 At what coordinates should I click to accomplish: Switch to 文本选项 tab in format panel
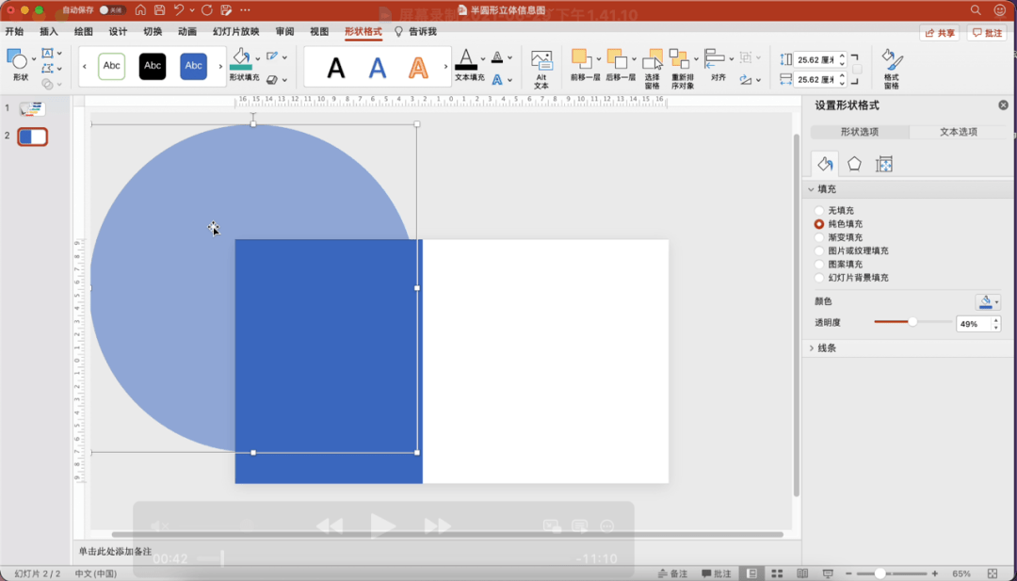tap(958, 132)
